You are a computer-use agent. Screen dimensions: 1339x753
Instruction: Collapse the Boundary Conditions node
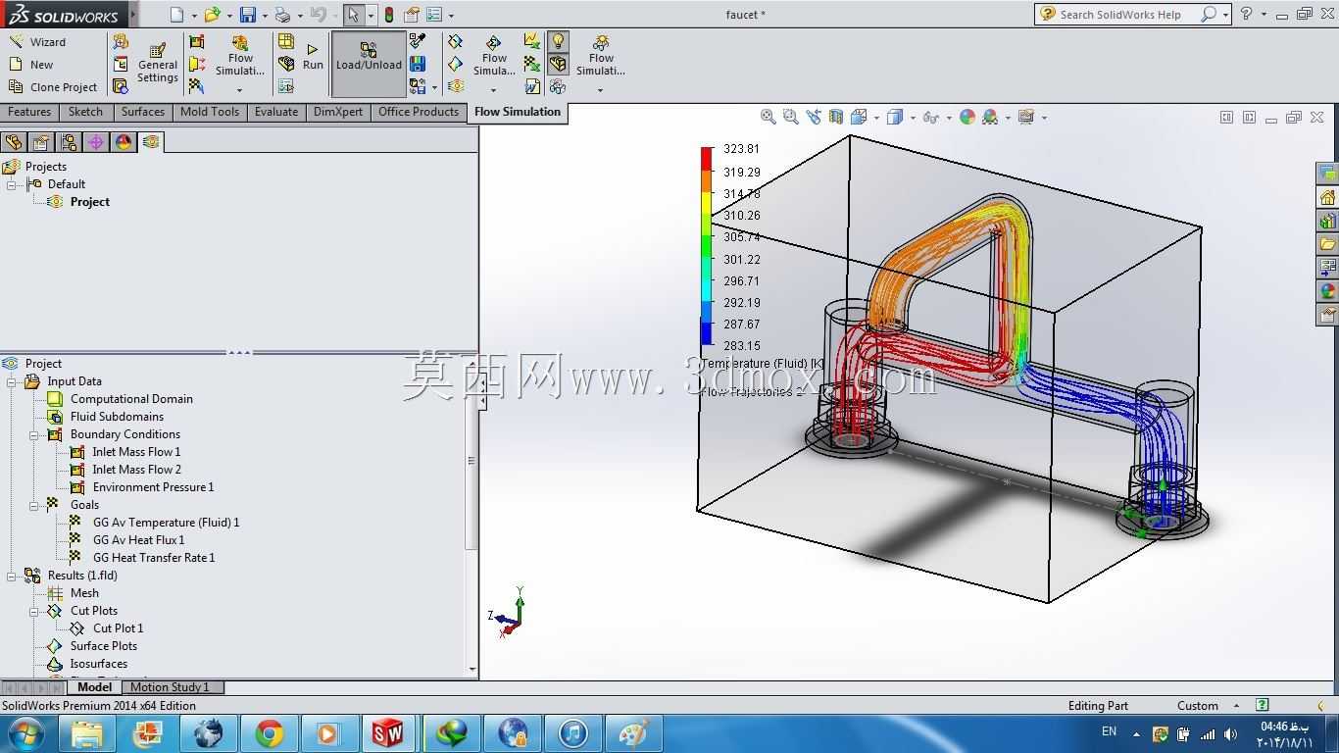[34, 434]
